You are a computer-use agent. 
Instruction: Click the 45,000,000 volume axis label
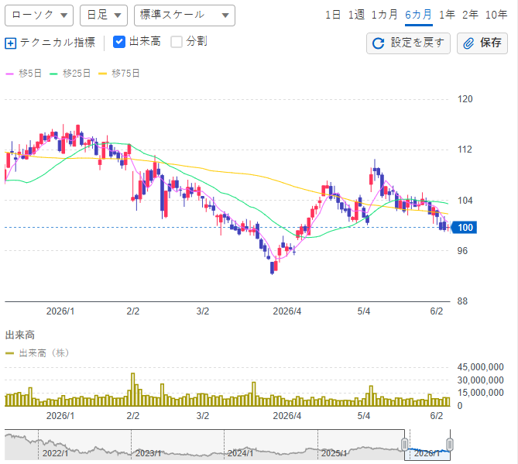coord(480,367)
